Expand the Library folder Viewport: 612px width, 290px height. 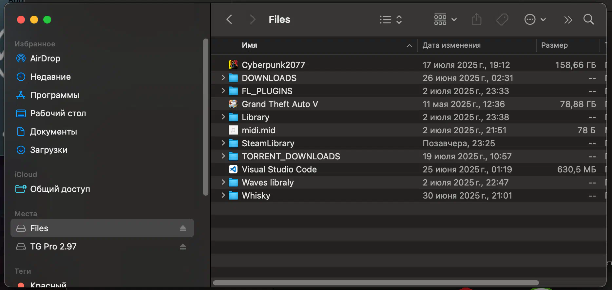click(223, 117)
